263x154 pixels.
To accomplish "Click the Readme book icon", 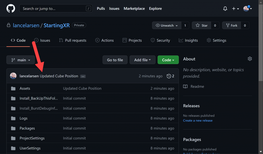I will pos(185,86).
